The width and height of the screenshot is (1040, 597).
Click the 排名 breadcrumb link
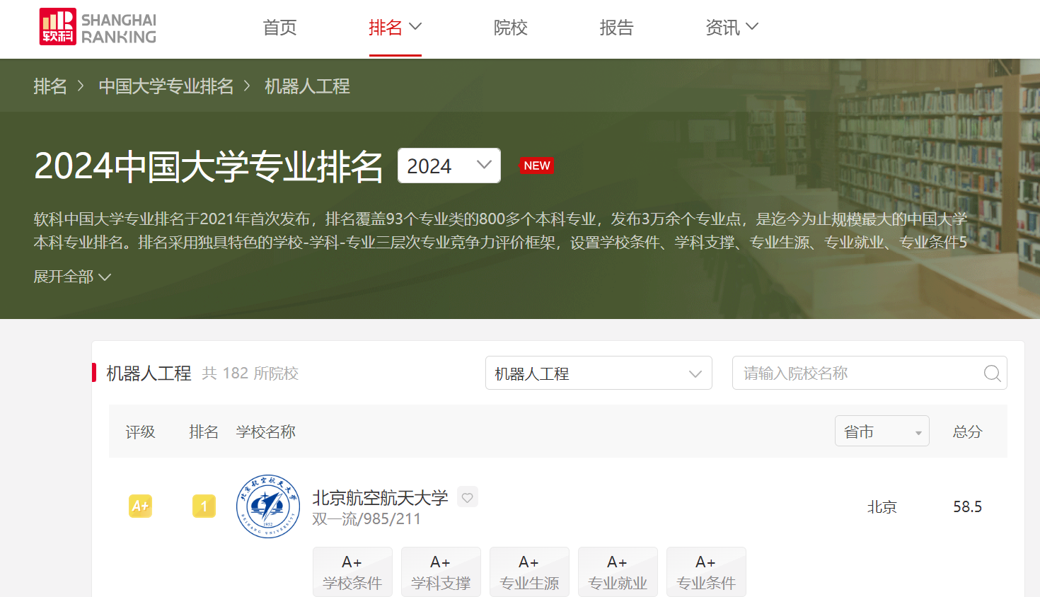[x=50, y=86]
